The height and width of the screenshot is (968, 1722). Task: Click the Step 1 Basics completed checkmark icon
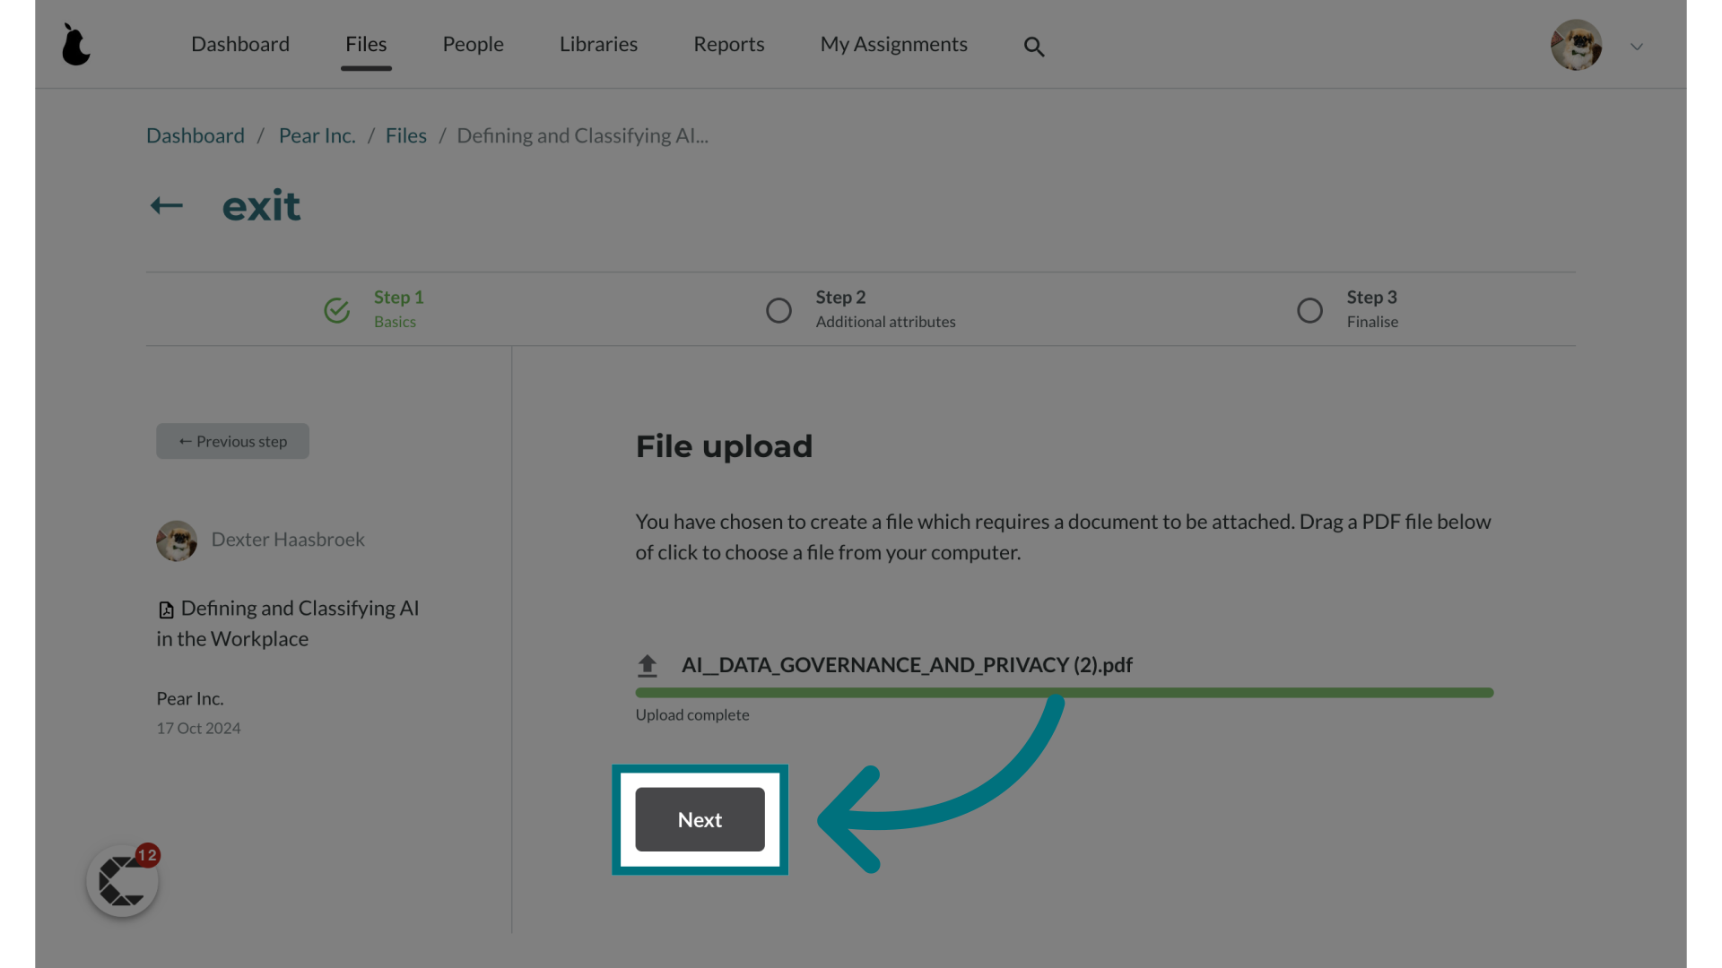click(x=337, y=309)
